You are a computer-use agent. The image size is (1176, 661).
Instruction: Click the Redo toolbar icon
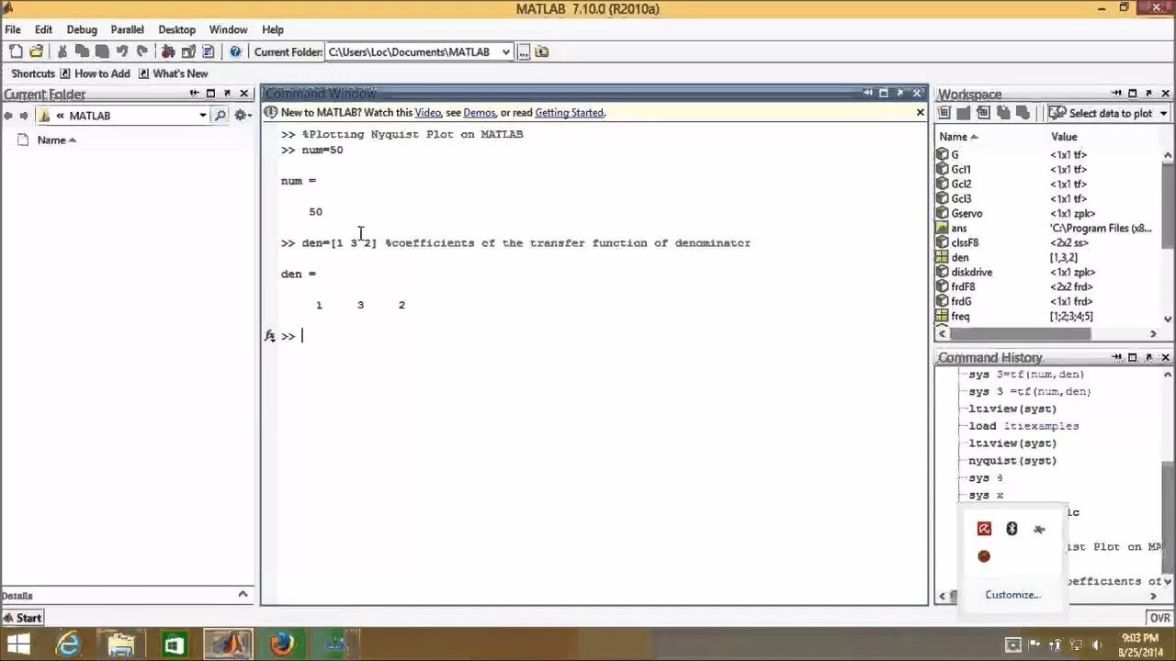[x=142, y=52]
